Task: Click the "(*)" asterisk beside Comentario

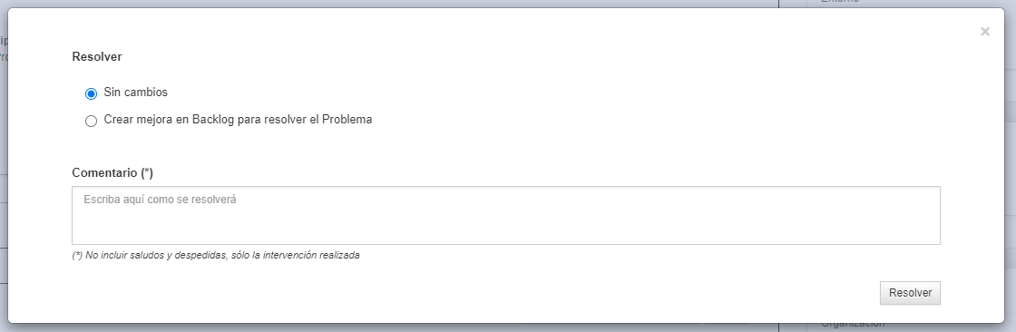Action: coord(147,173)
